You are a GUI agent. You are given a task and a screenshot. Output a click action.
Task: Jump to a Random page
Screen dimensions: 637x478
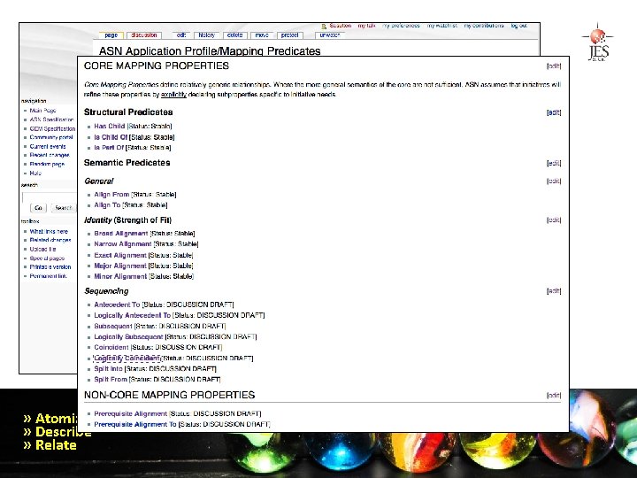(x=47, y=165)
